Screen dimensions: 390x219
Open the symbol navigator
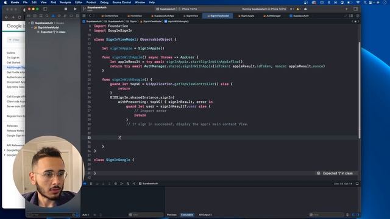click(x=41, y=16)
